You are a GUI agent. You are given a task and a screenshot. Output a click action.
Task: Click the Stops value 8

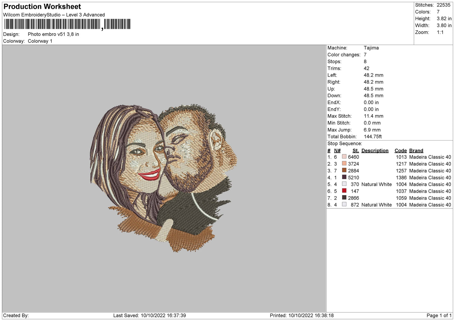click(x=365, y=62)
